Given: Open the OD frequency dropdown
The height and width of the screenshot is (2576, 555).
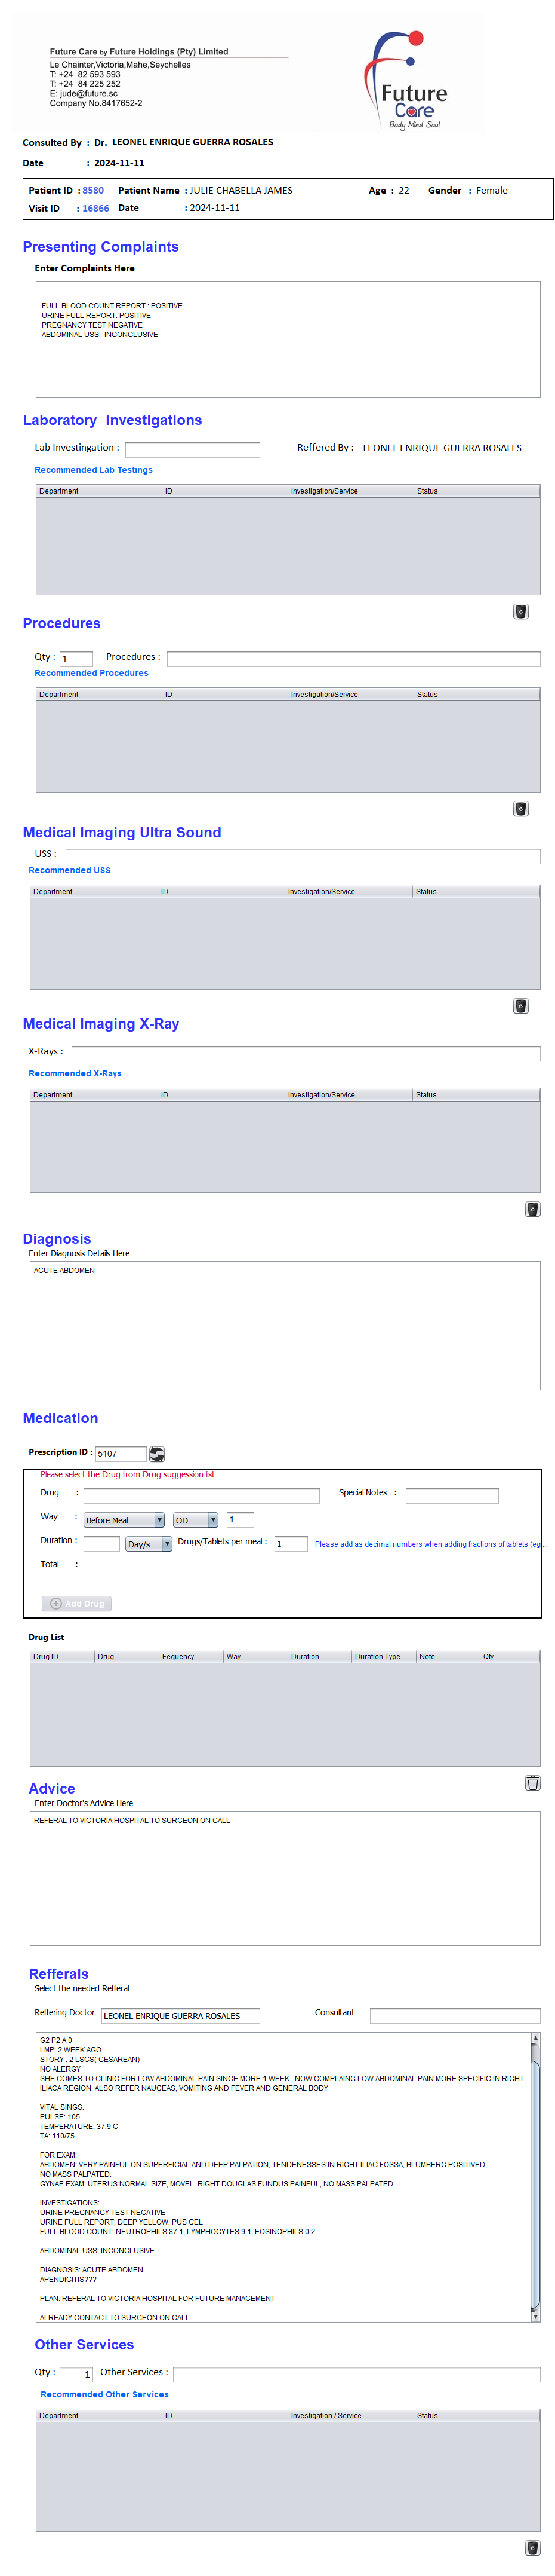Looking at the screenshot, I should [196, 1520].
